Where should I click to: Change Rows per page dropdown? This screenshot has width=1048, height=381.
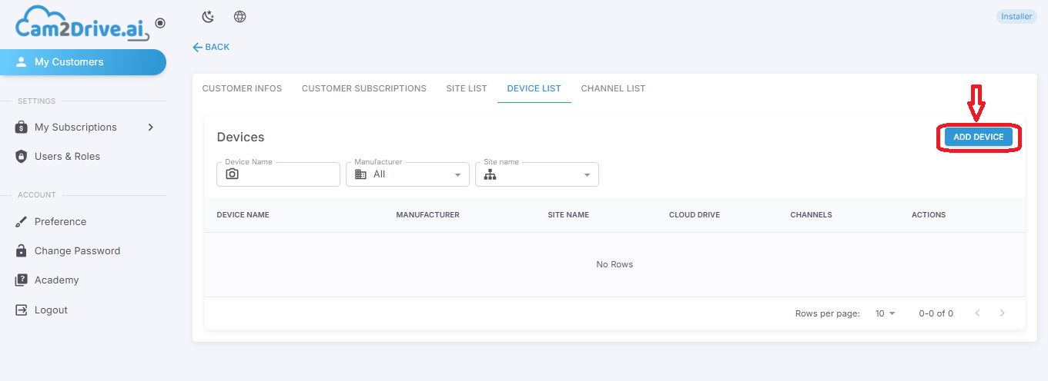click(x=886, y=313)
